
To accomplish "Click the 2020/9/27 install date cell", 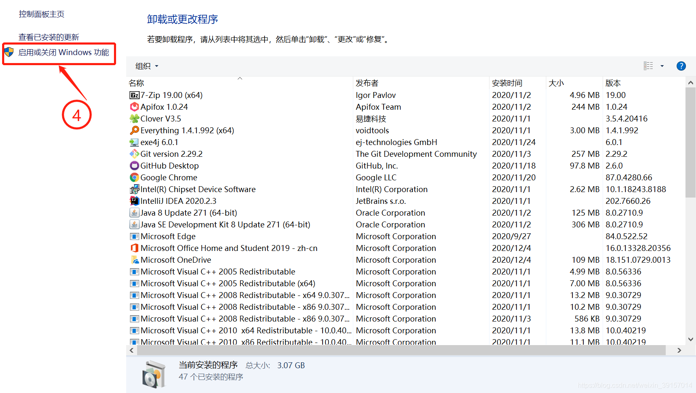I will [511, 236].
